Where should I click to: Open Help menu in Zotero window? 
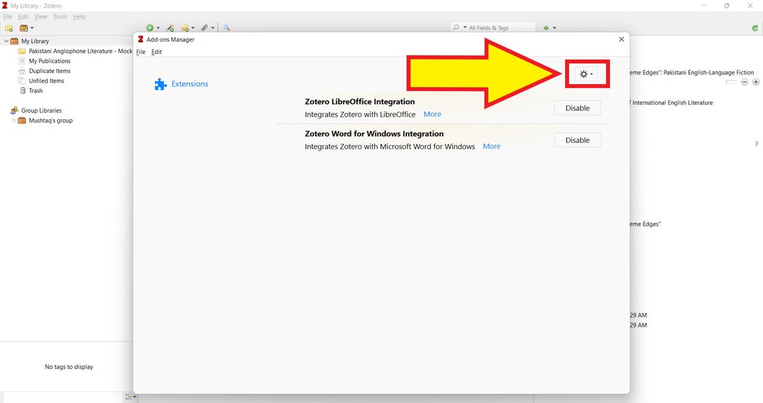click(x=79, y=17)
